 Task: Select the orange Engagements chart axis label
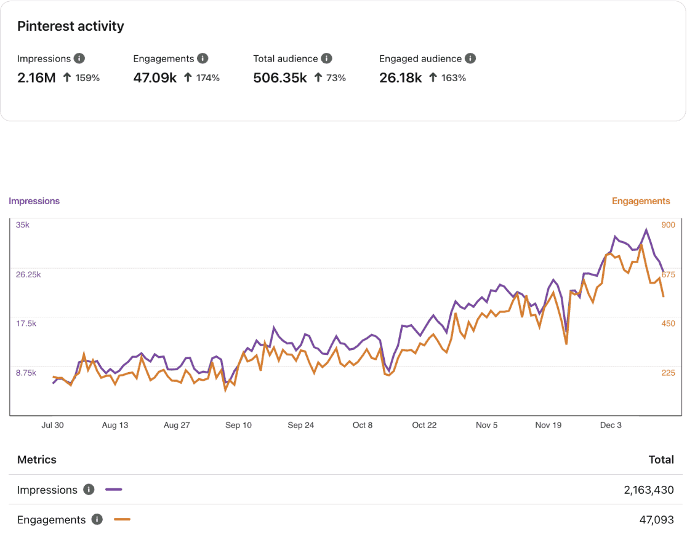pos(641,201)
